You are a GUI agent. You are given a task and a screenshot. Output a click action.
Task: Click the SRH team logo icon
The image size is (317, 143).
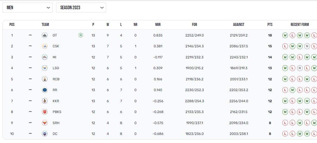[x=45, y=123]
